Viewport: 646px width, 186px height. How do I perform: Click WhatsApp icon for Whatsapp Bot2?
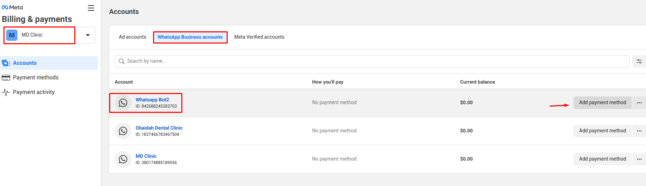pyautogui.click(x=123, y=103)
